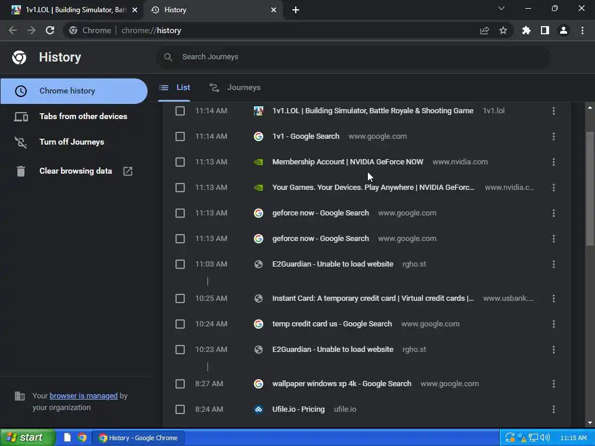
Task: Click the tab search chevron
Action: pos(501,8)
